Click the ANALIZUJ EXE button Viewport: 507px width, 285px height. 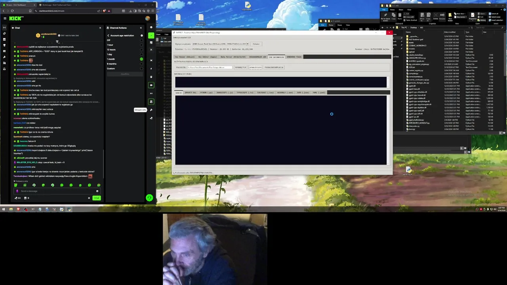click(255, 67)
